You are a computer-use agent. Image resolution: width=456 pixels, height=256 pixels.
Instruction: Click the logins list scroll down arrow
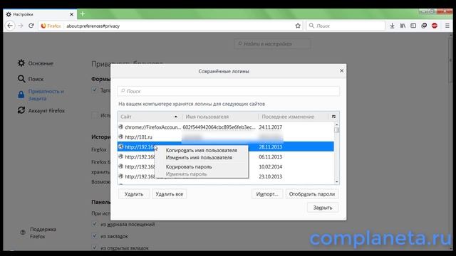point(337,182)
